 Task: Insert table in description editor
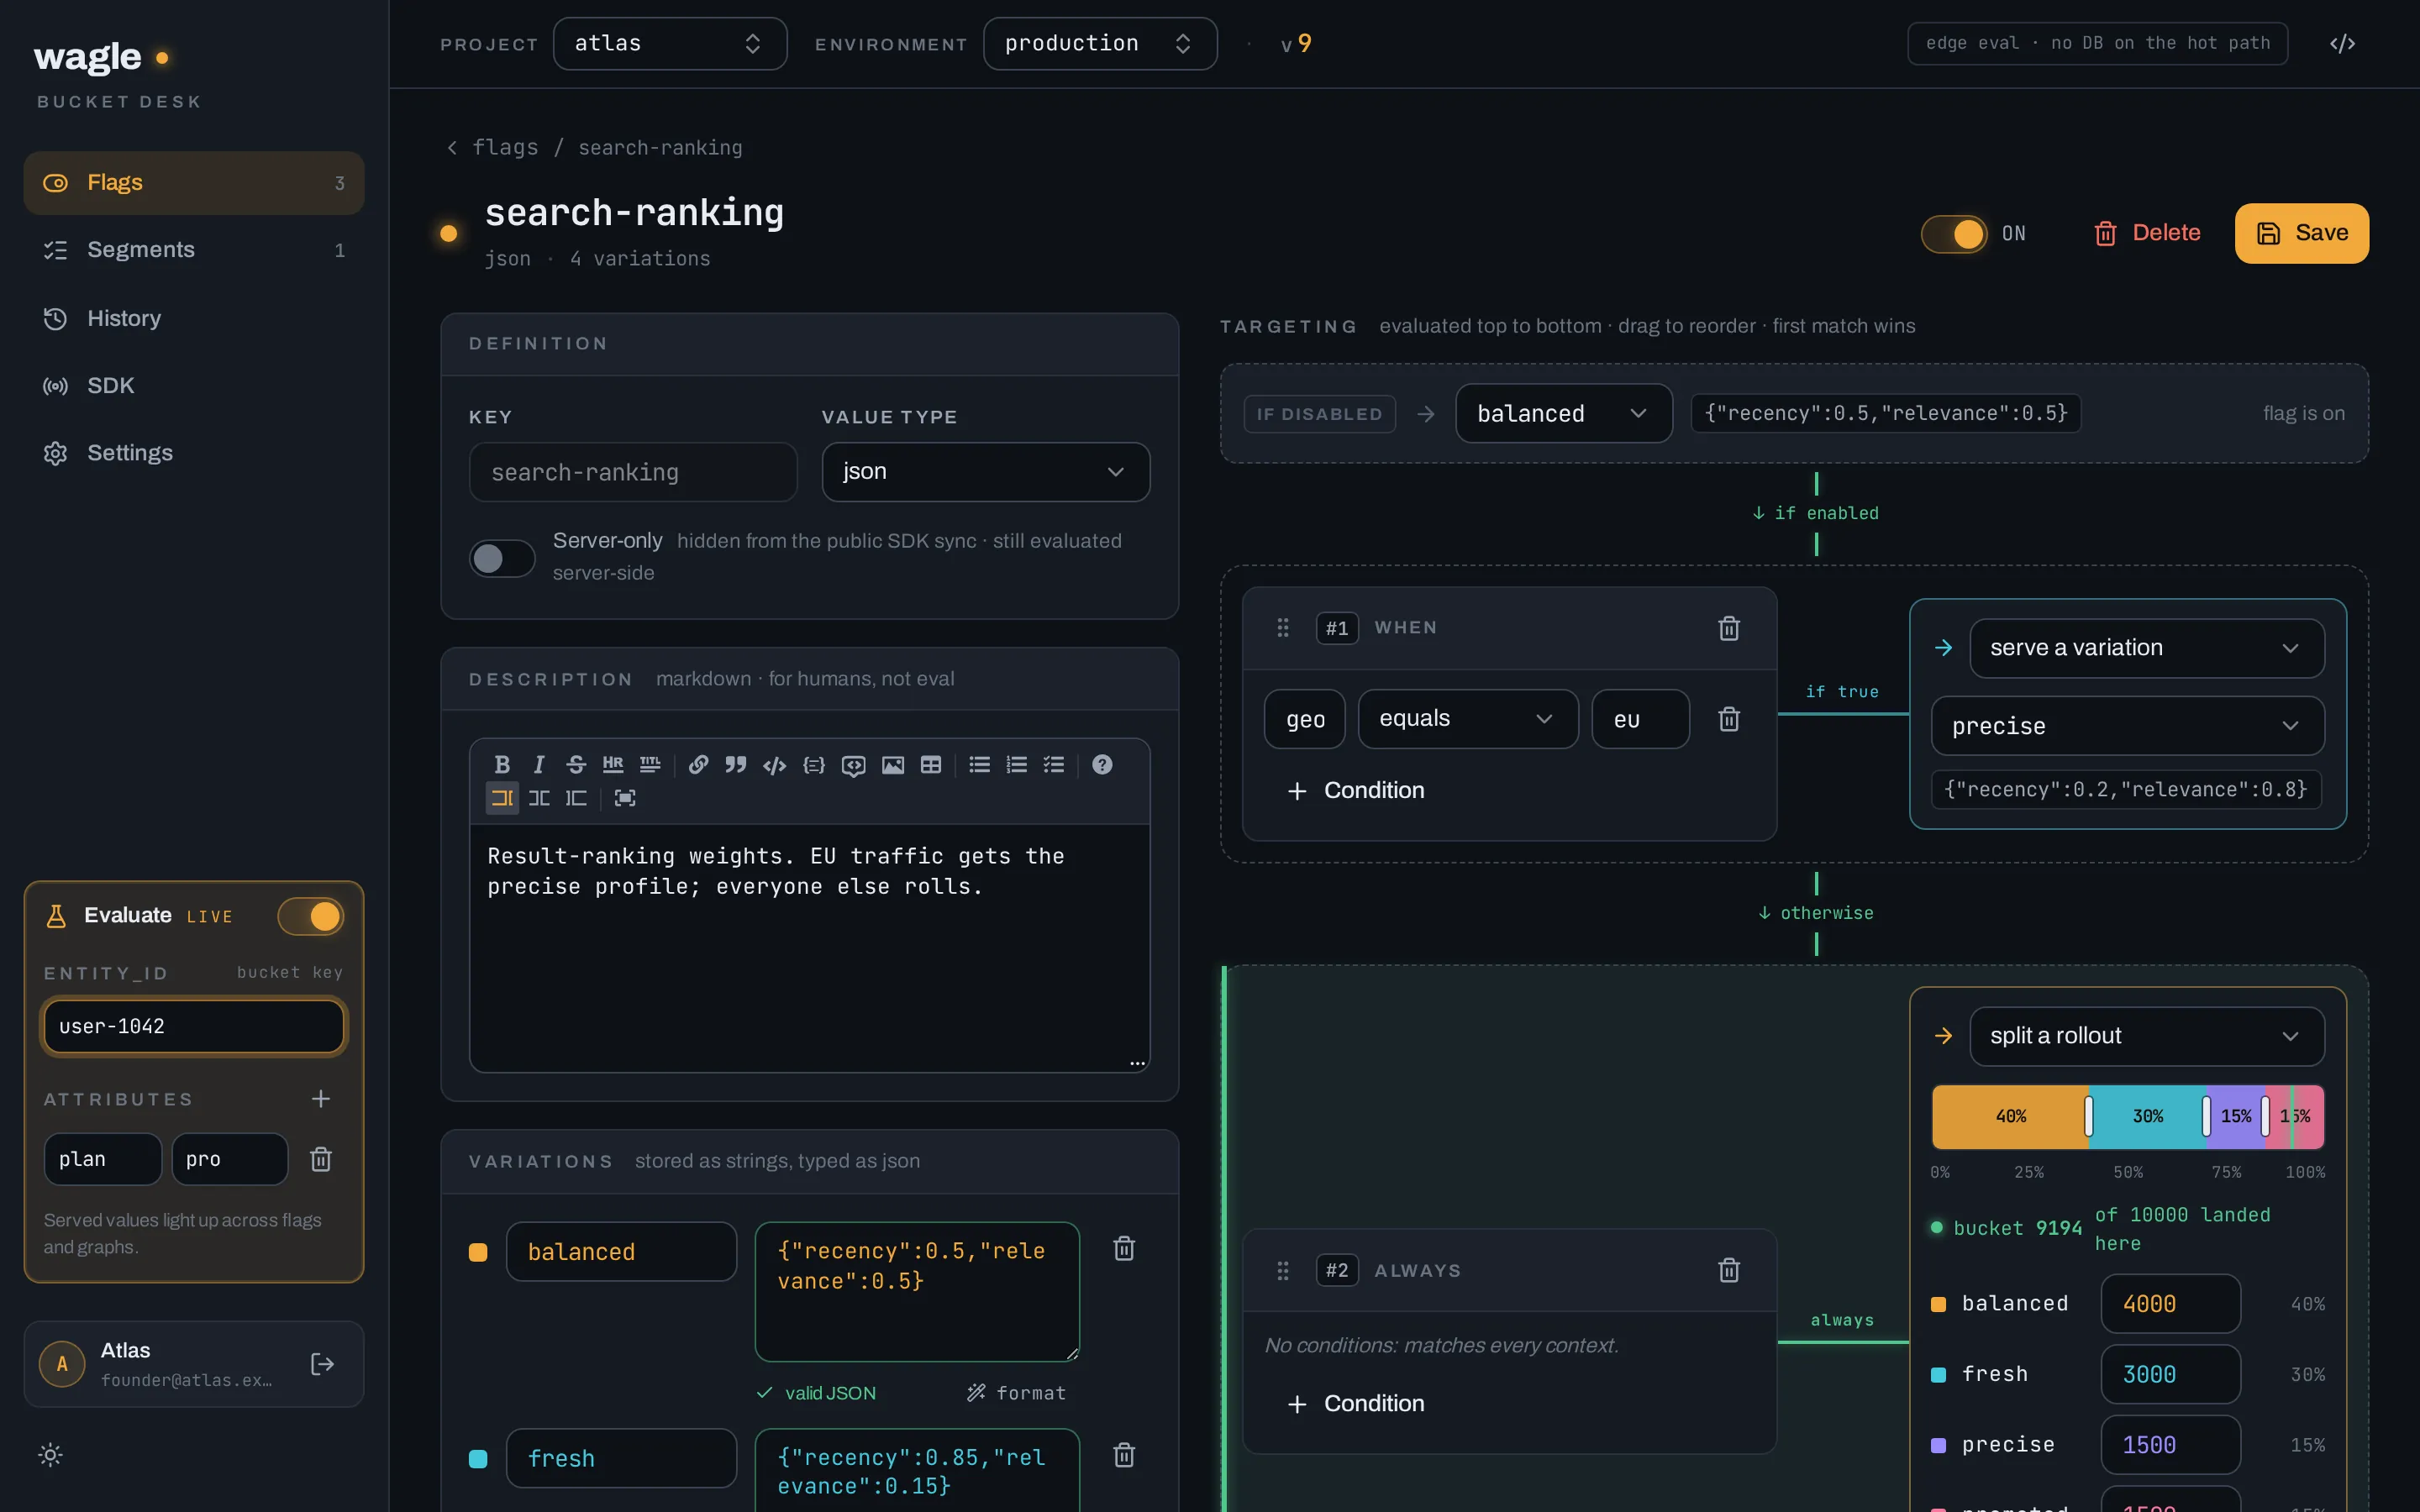931,765
